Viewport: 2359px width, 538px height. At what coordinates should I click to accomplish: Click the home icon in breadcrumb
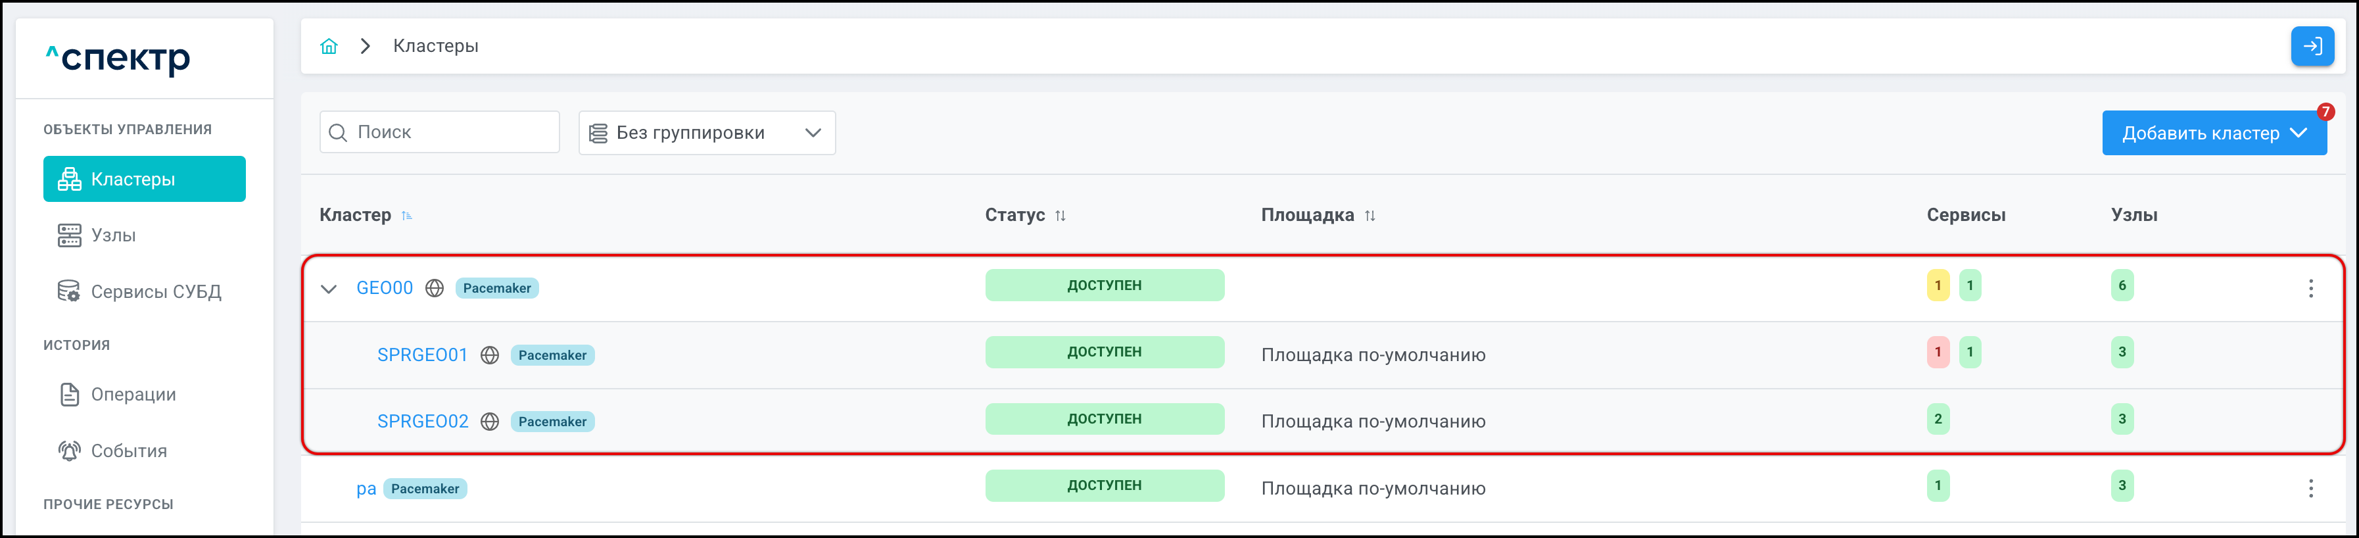329,46
